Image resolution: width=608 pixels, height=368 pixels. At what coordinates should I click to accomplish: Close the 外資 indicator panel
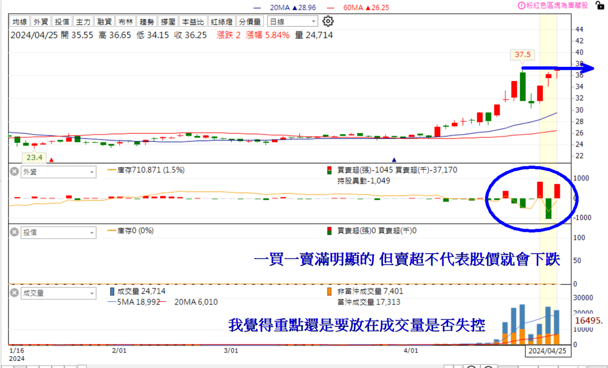15,172
